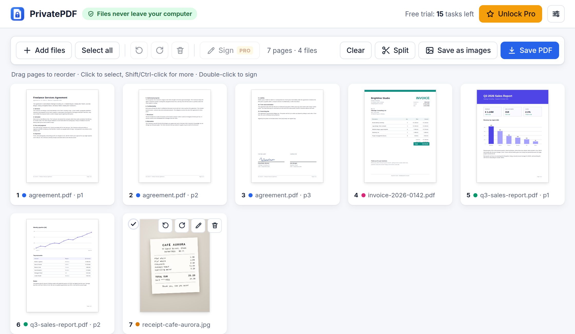Select agreement.pdf p3 signature page
Image resolution: width=575 pixels, height=334 pixels.
[287, 136]
